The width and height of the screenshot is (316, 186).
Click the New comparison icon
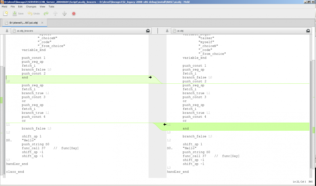pos(5,14)
